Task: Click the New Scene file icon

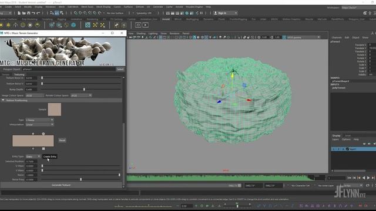Action: (19, 13)
